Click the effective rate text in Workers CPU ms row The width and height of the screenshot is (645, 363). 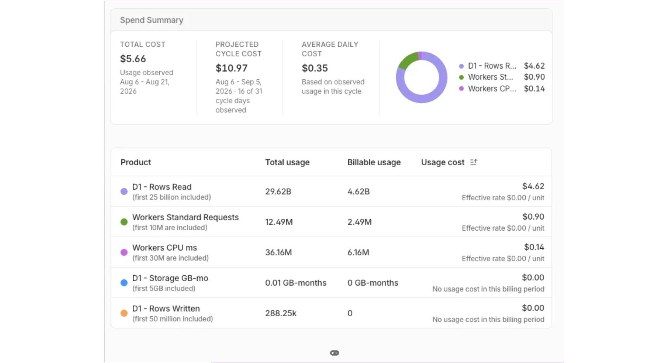pyautogui.click(x=503, y=259)
